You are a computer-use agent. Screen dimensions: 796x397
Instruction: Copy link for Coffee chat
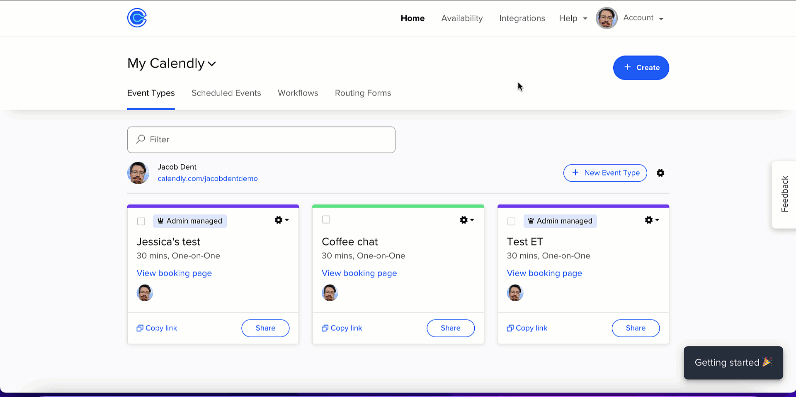(x=342, y=328)
